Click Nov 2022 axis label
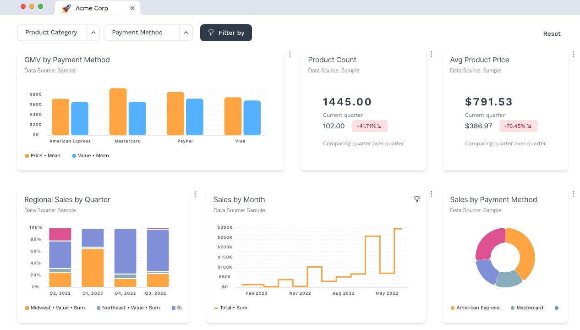 (300, 293)
